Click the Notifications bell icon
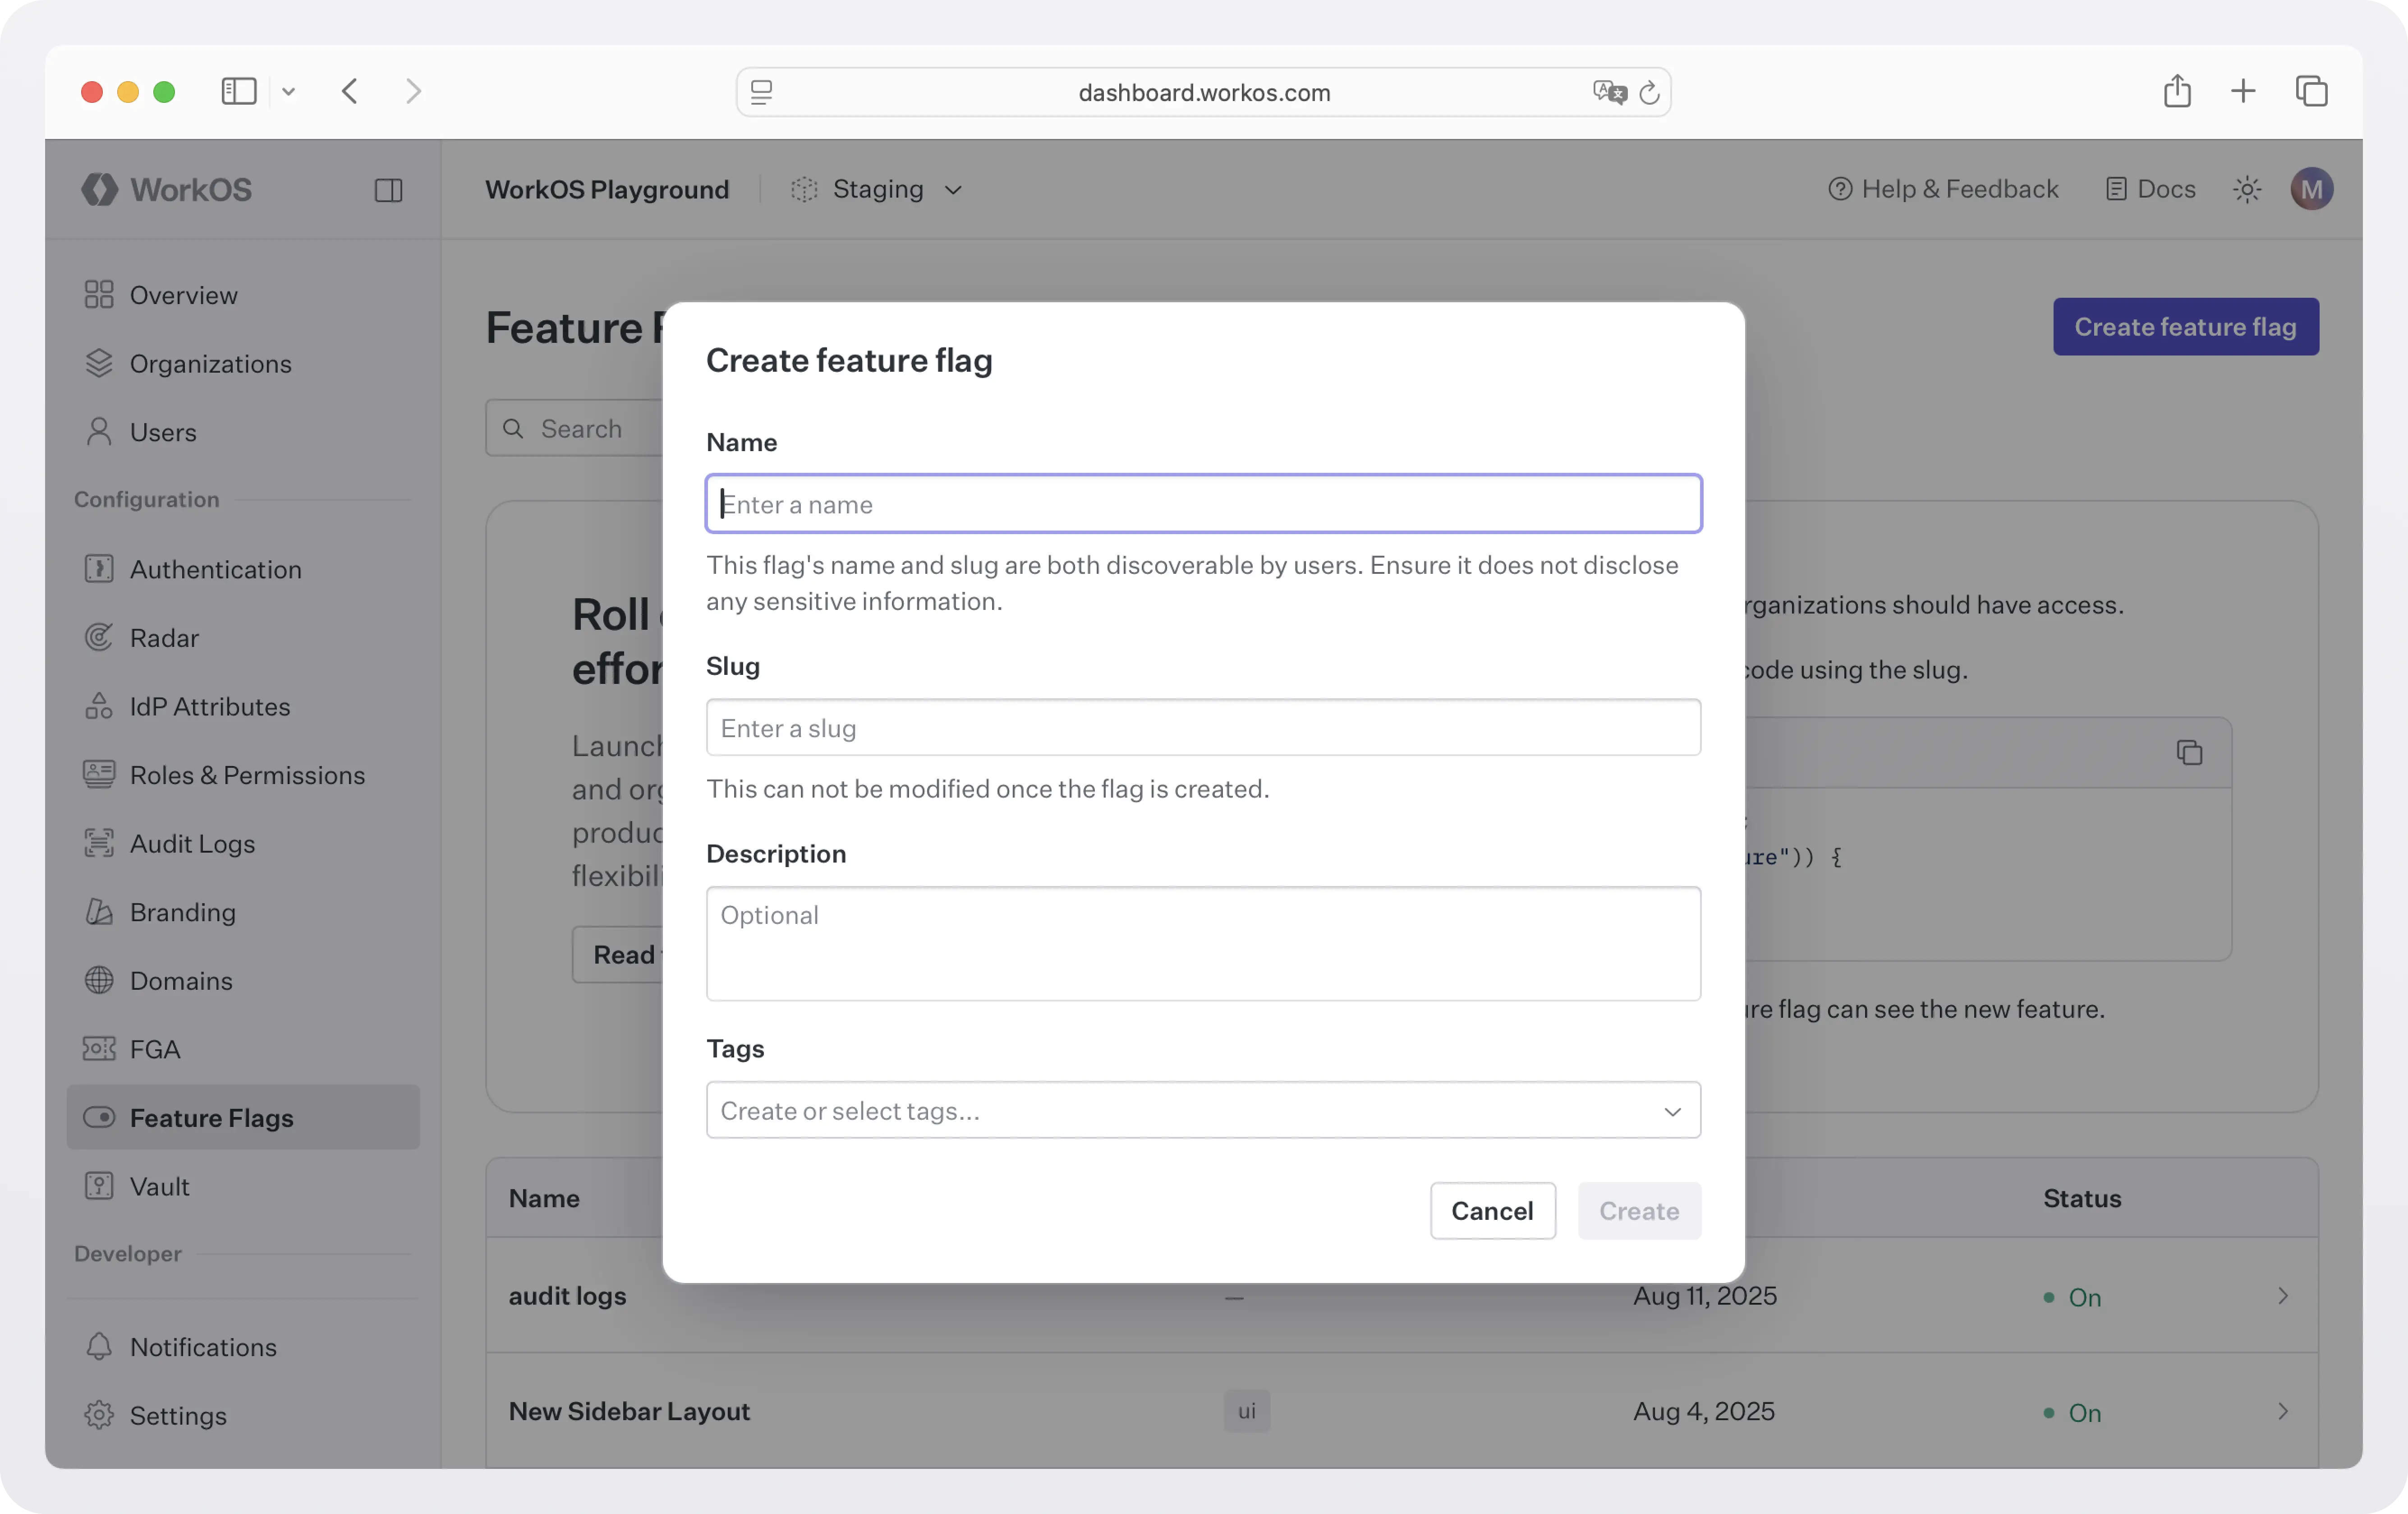The height and width of the screenshot is (1514, 2408). (99, 1346)
